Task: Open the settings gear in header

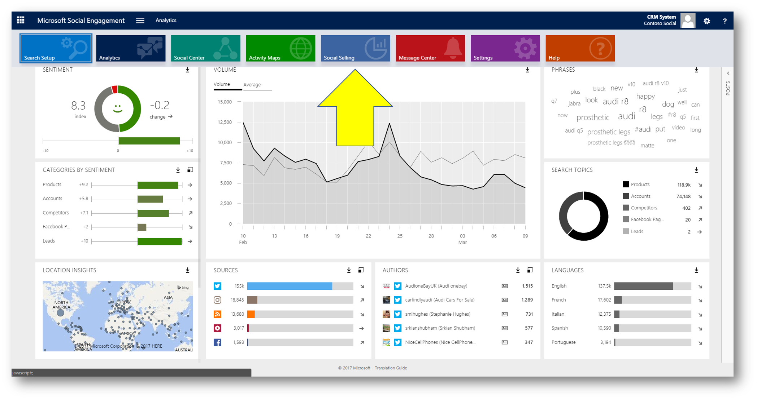Action: 706,21
